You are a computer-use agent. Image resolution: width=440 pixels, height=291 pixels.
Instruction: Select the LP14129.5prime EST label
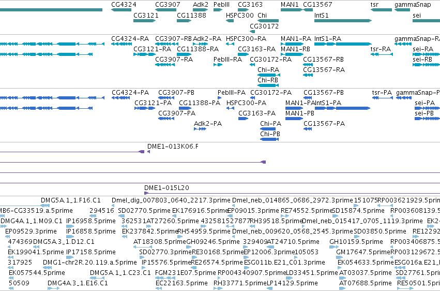click(292, 283)
